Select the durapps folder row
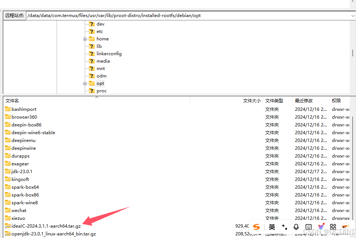This screenshot has width=356, height=238. tap(177, 156)
